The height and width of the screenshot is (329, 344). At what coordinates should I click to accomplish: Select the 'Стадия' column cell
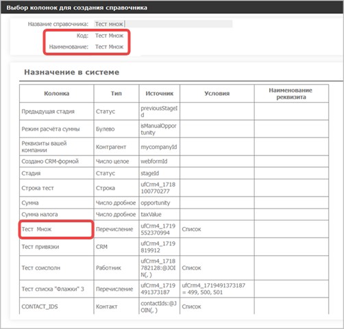coord(57,173)
